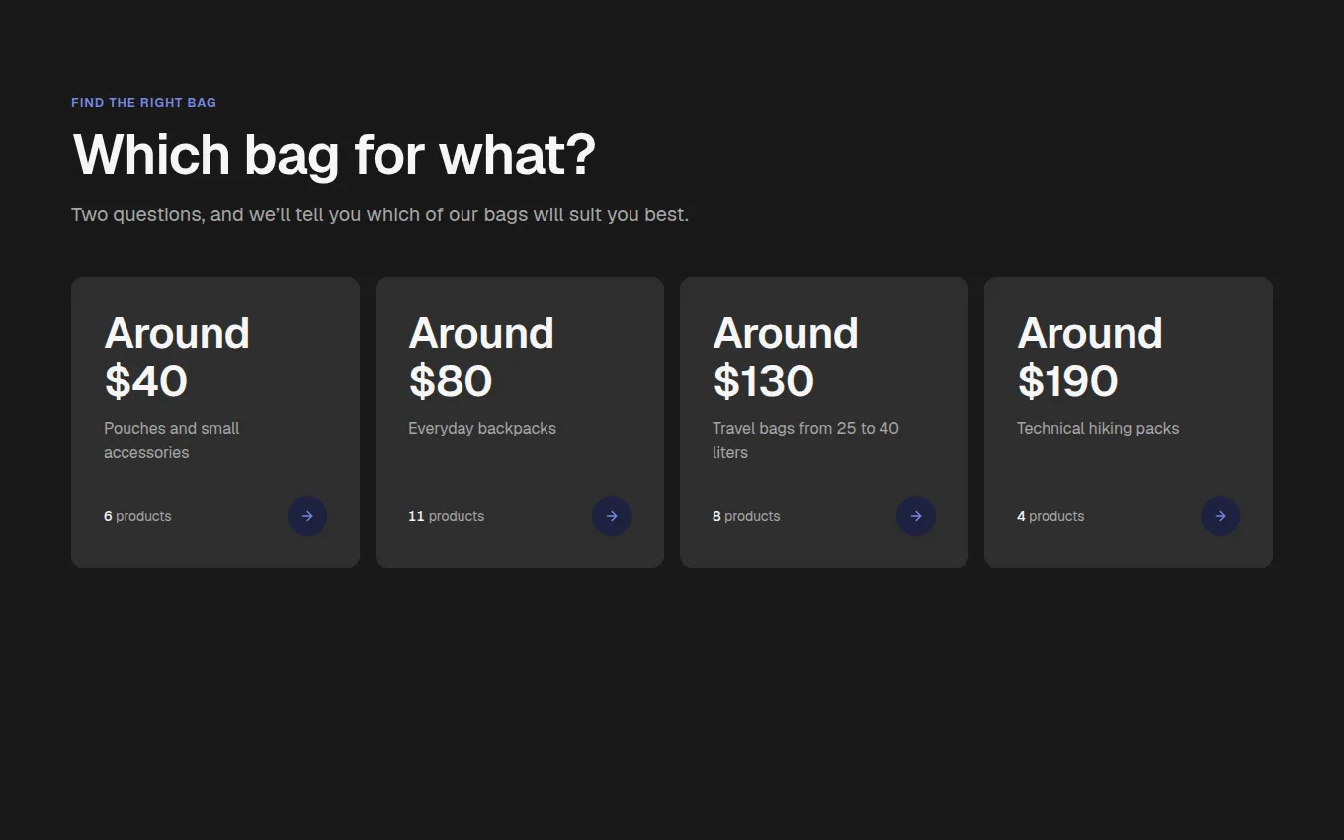Click 'Pouches and small accessories' text
Viewport: 1344px width, 840px height.
172,440
